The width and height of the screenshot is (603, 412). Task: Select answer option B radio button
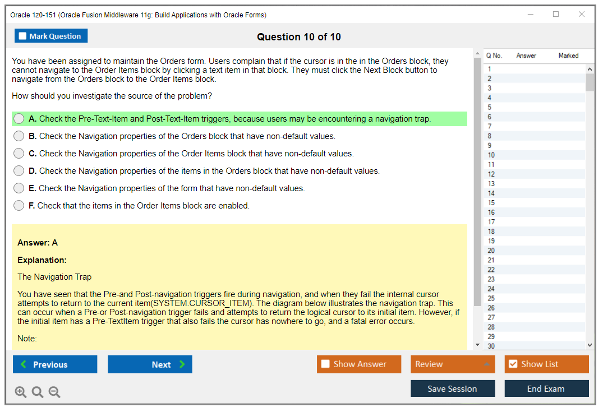[x=19, y=136]
